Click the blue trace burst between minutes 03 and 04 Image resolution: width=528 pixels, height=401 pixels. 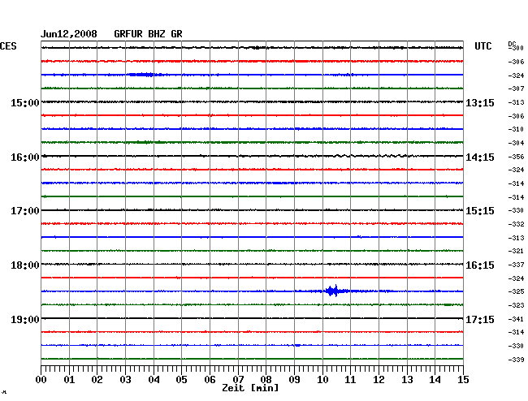pos(141,75)
